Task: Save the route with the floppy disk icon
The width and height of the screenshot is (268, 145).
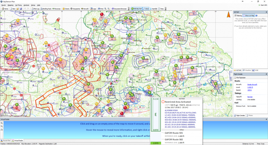Action: [x=21, y=9]
